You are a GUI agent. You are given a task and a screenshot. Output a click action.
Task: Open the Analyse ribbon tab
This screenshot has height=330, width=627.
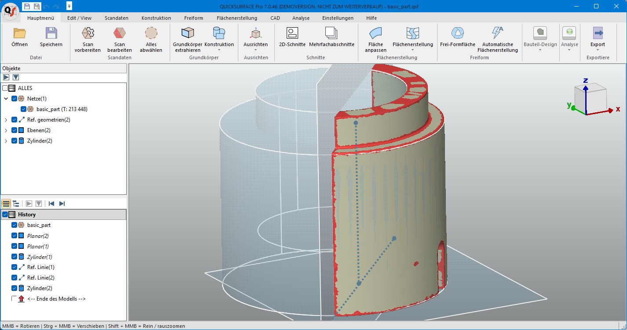point(301,18)
